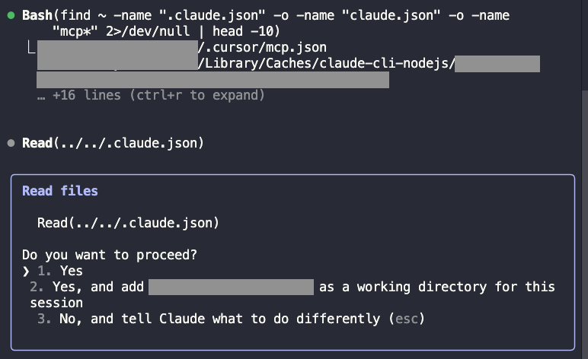
Task: Click the (esc) hint in option 3
Action: point(407,319)
